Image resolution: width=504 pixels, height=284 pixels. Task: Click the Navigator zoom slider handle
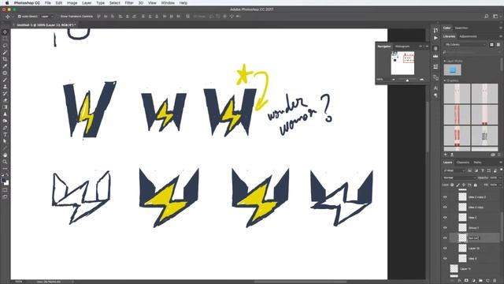407,80
